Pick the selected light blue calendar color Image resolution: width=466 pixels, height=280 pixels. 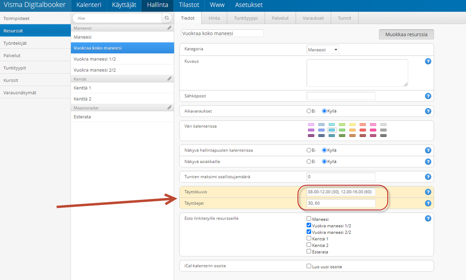(x=332, y=130)
